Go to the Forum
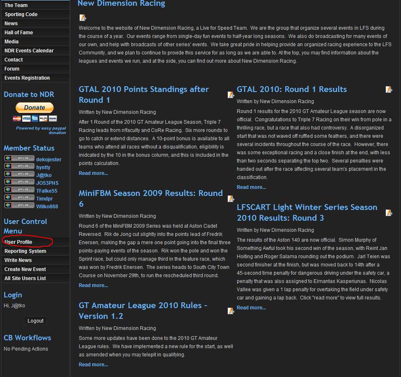Viewport: 401px width, 377px height. 35,69
